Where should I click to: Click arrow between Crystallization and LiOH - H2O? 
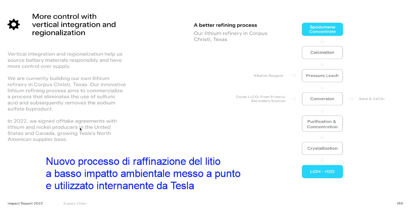coord(322,160)
